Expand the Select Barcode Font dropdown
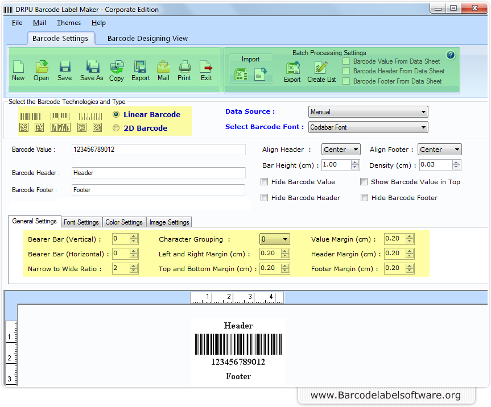The width and height of the screenshot is (491, 407). click(x=368, y=127)
